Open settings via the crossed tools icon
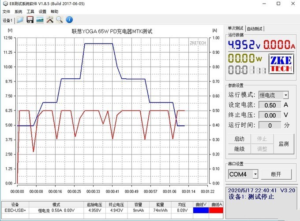 50,20
